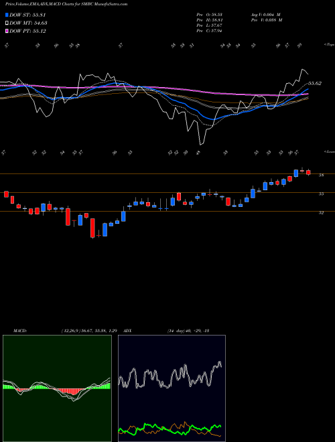Click the blue DOW ST legend swatch

[x=7, y=15]
